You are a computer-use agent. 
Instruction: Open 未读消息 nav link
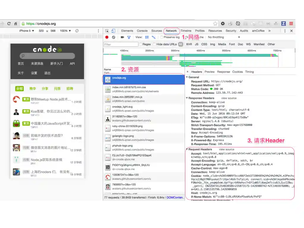37,64
